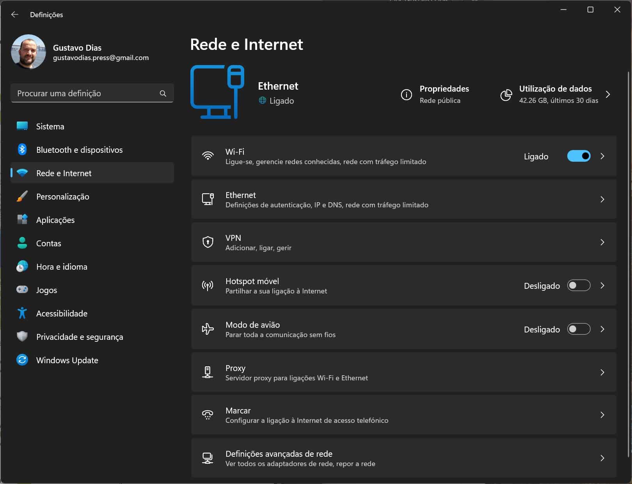Click the Bluetooth icon in the sidebar
This screenshot has height=484, width=632.
coord(22,150)
